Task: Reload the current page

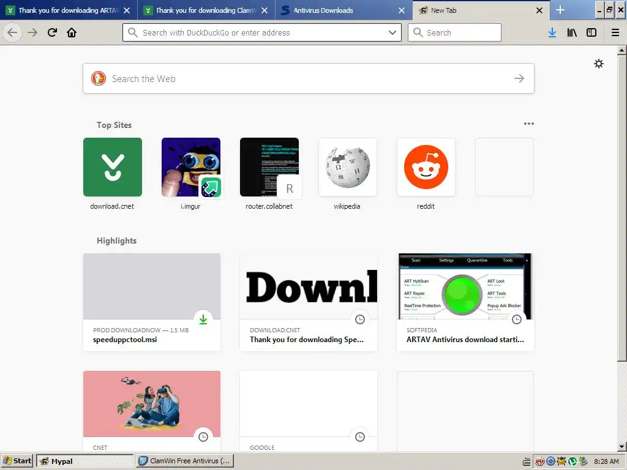Action: point(53,32)
